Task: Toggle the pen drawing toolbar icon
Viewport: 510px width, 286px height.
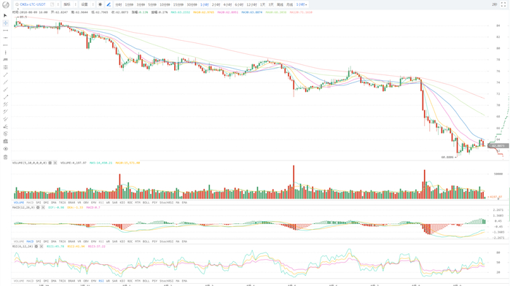Action: point(109,4)
